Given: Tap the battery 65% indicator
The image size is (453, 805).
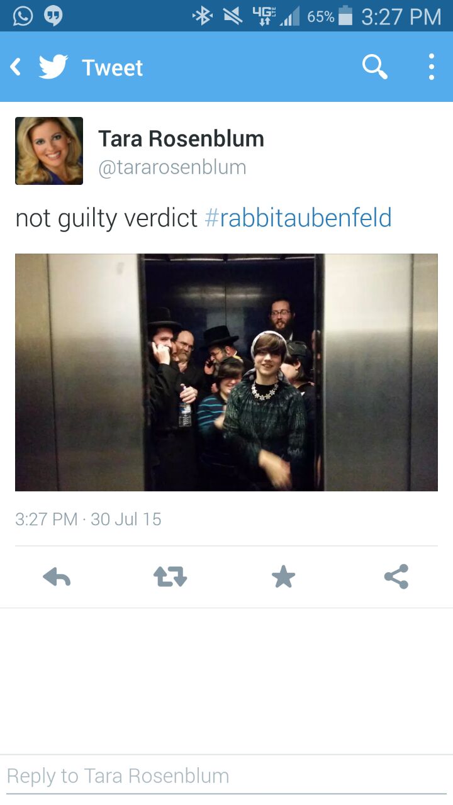Looking at the screenshot, I should coord(330,16).
